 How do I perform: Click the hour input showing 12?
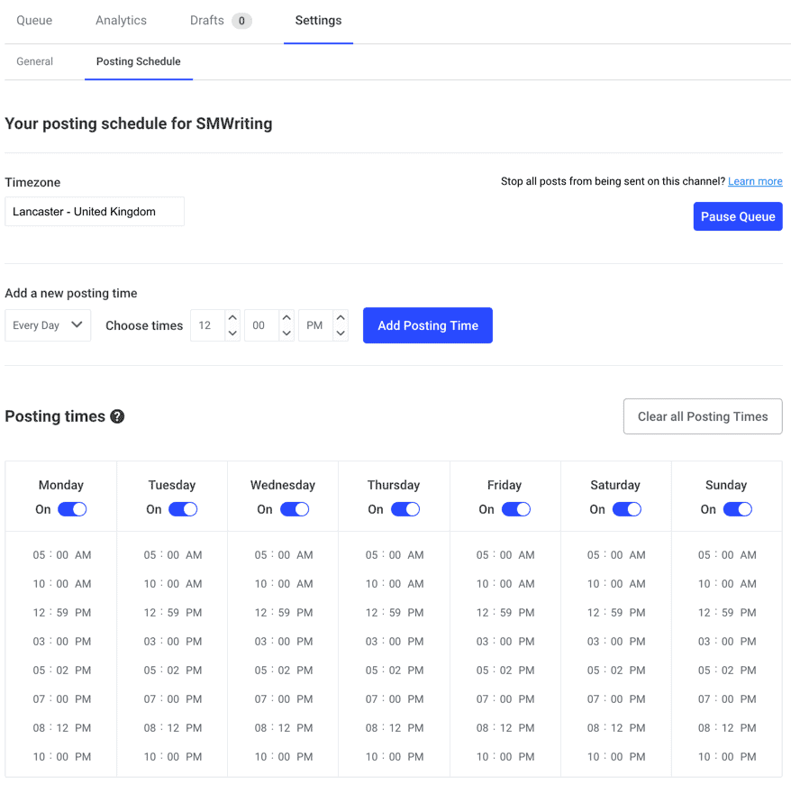[x=208, y=325]
